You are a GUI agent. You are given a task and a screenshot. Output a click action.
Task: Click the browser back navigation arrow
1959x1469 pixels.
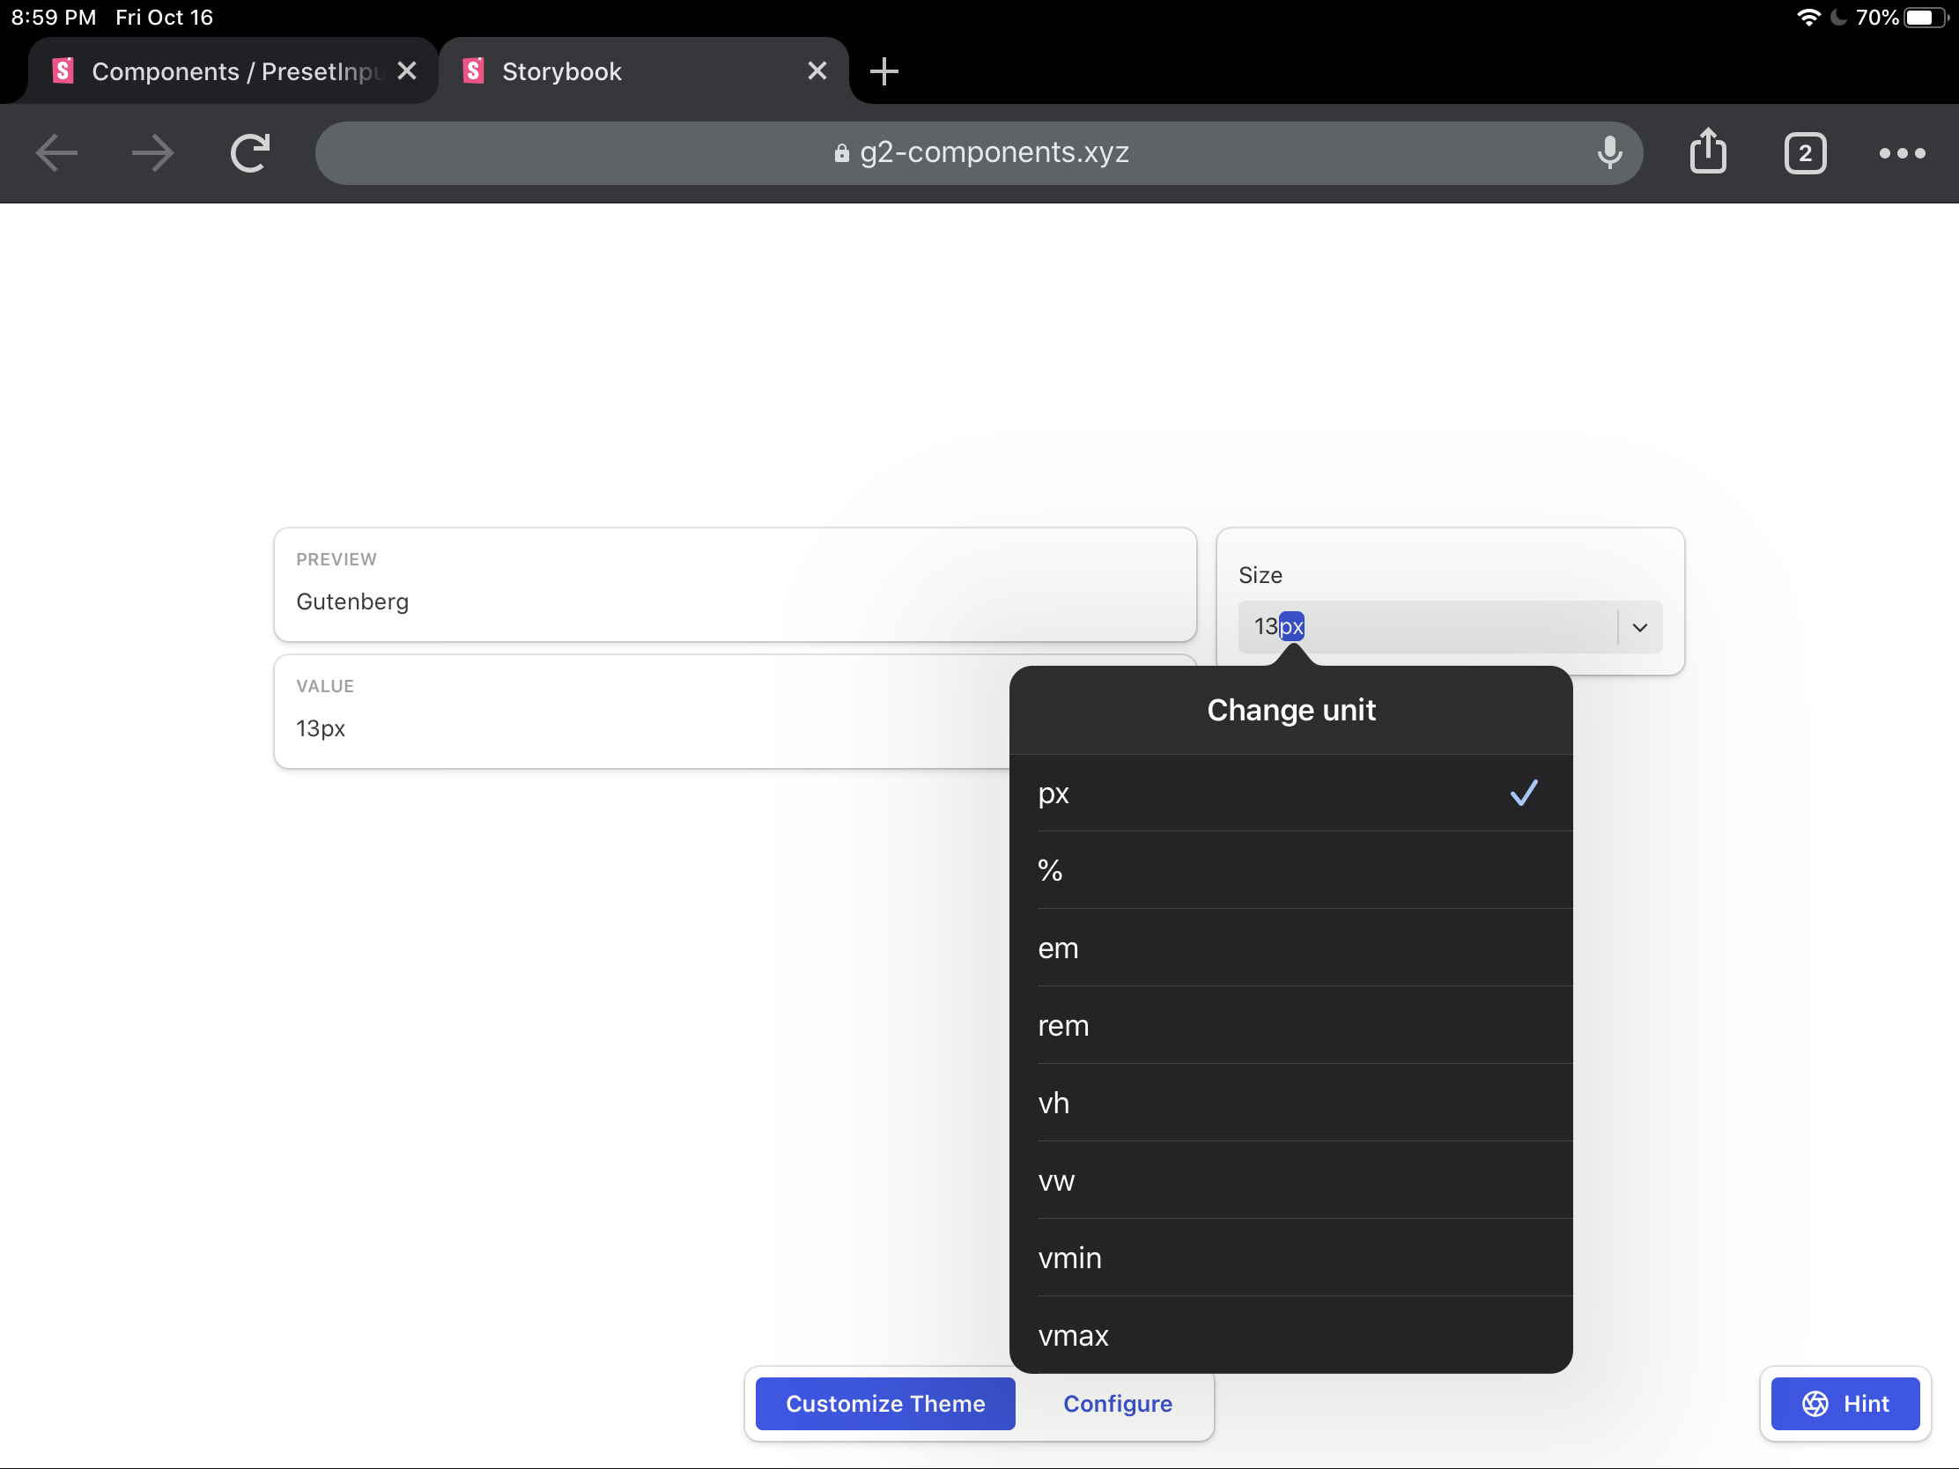coord(55,152)
